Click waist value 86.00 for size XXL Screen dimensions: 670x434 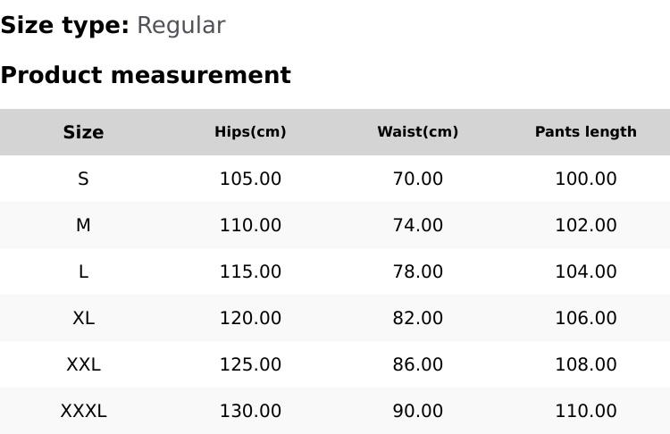click(417, 364)
